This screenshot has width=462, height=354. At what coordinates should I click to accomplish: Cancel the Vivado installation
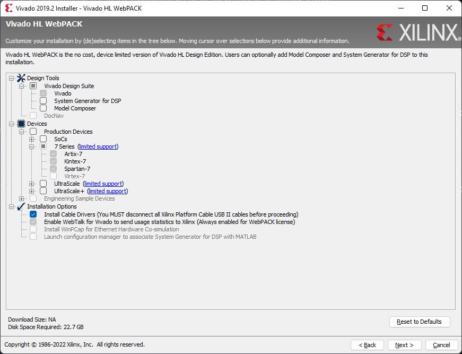pyautogui.click(x=441, y=345)
